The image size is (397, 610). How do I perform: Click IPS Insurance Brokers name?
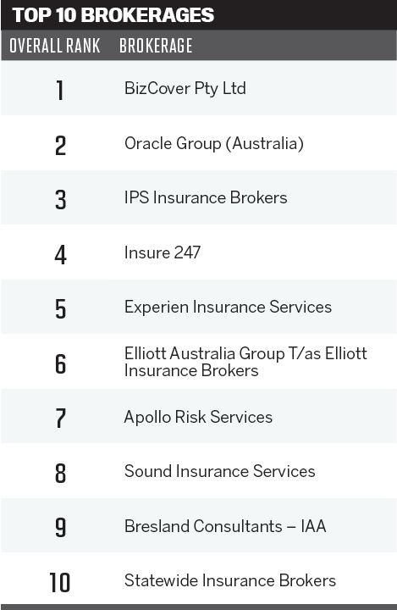206,197
